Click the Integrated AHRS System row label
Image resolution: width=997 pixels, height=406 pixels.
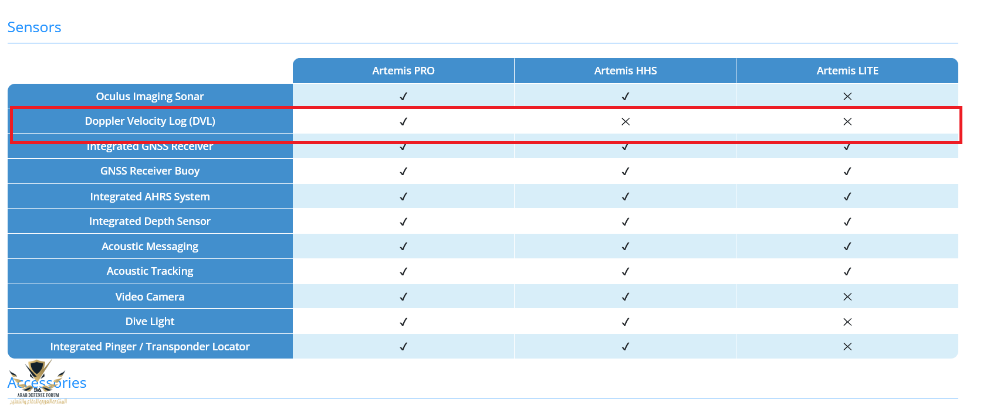click(150, 197)
